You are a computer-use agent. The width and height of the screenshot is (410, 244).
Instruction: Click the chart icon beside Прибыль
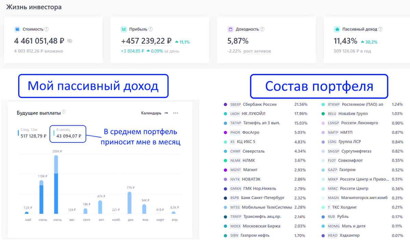click(x=124, y=29)
